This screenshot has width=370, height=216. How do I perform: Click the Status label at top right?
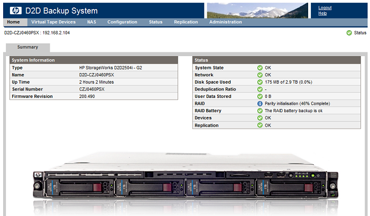[x=360, y=33]
